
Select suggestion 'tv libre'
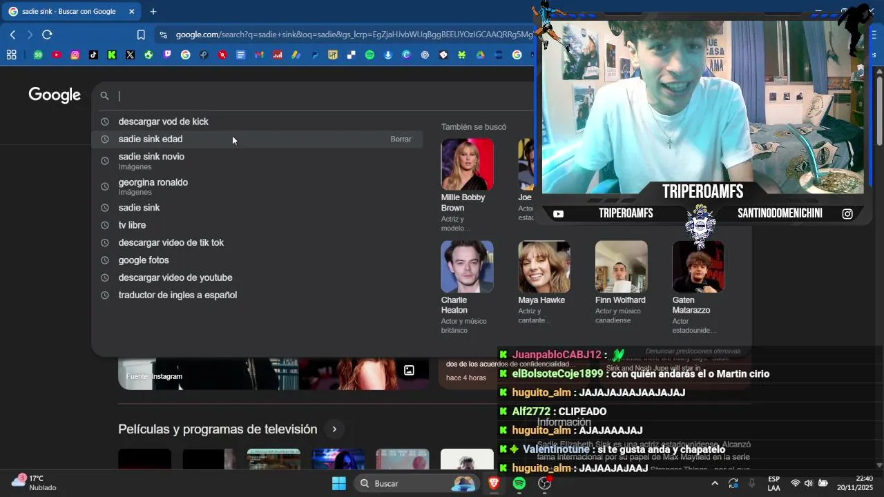(x=258, y=225)
